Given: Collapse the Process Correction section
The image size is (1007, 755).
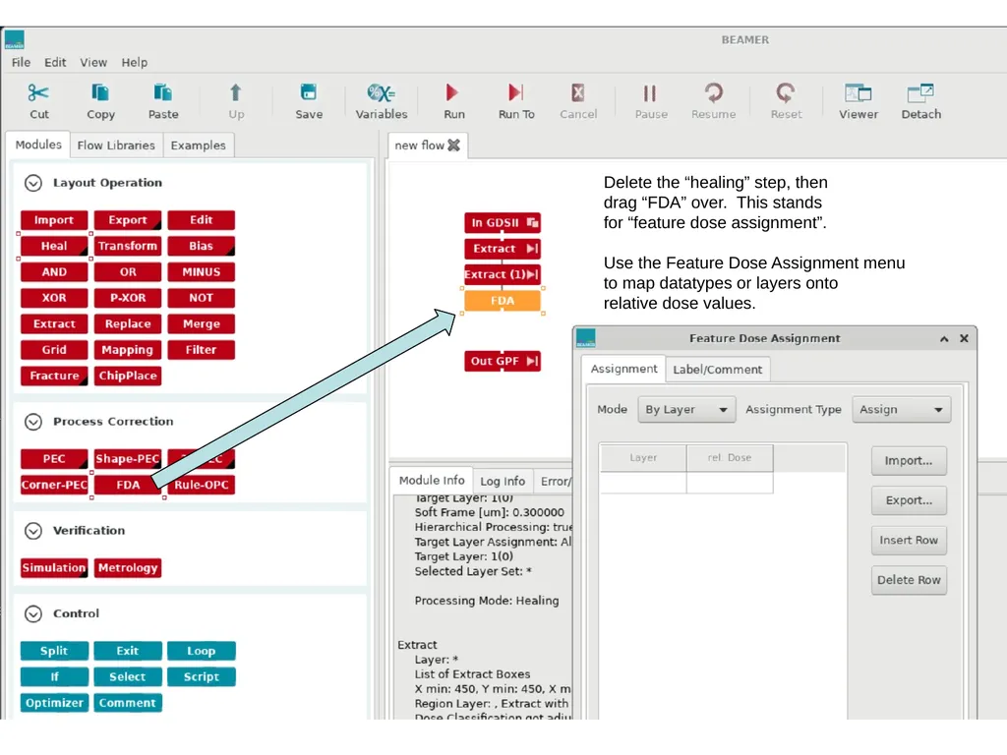Looking at the screenshot, I should point(33,422).
